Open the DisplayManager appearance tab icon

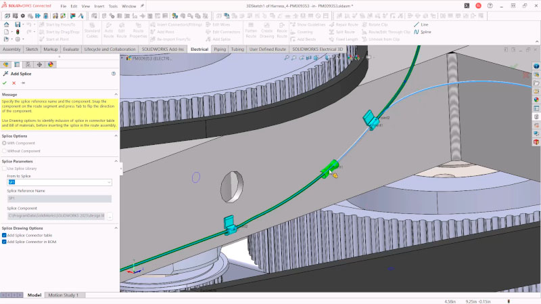tap(51, 64)
